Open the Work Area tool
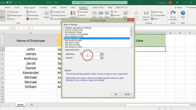The image size is (196, 110). (x=13, y=12)
